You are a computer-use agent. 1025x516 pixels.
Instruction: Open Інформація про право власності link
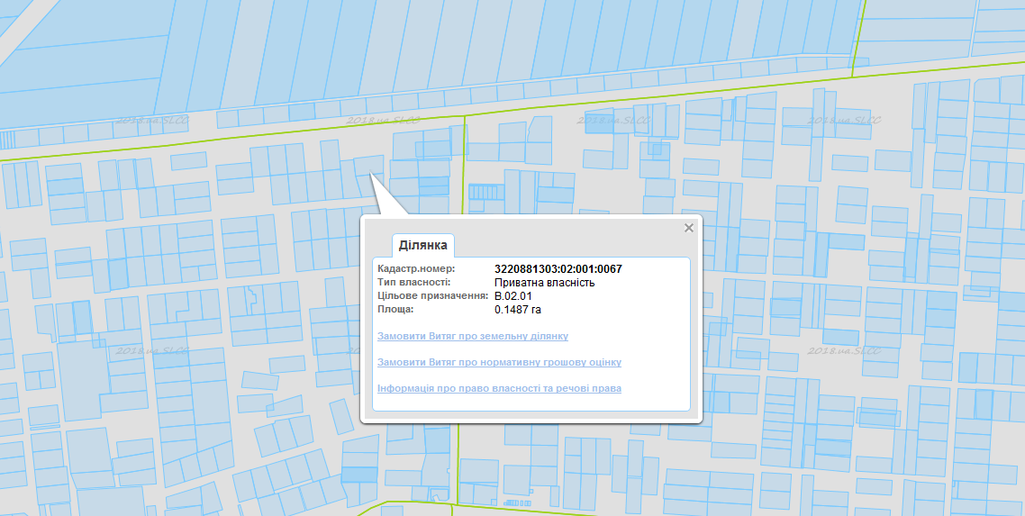[x=499, y=388]
